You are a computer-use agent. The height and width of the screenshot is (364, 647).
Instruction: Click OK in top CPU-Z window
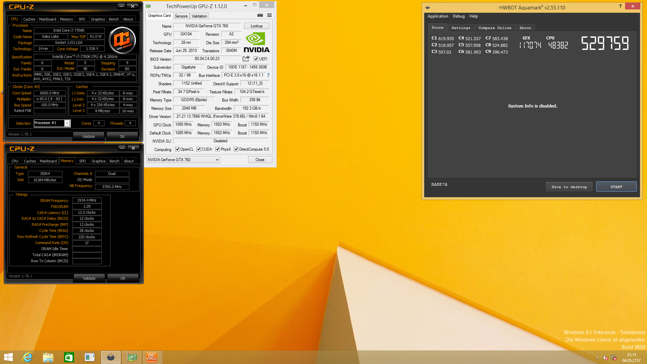[122, 136]
